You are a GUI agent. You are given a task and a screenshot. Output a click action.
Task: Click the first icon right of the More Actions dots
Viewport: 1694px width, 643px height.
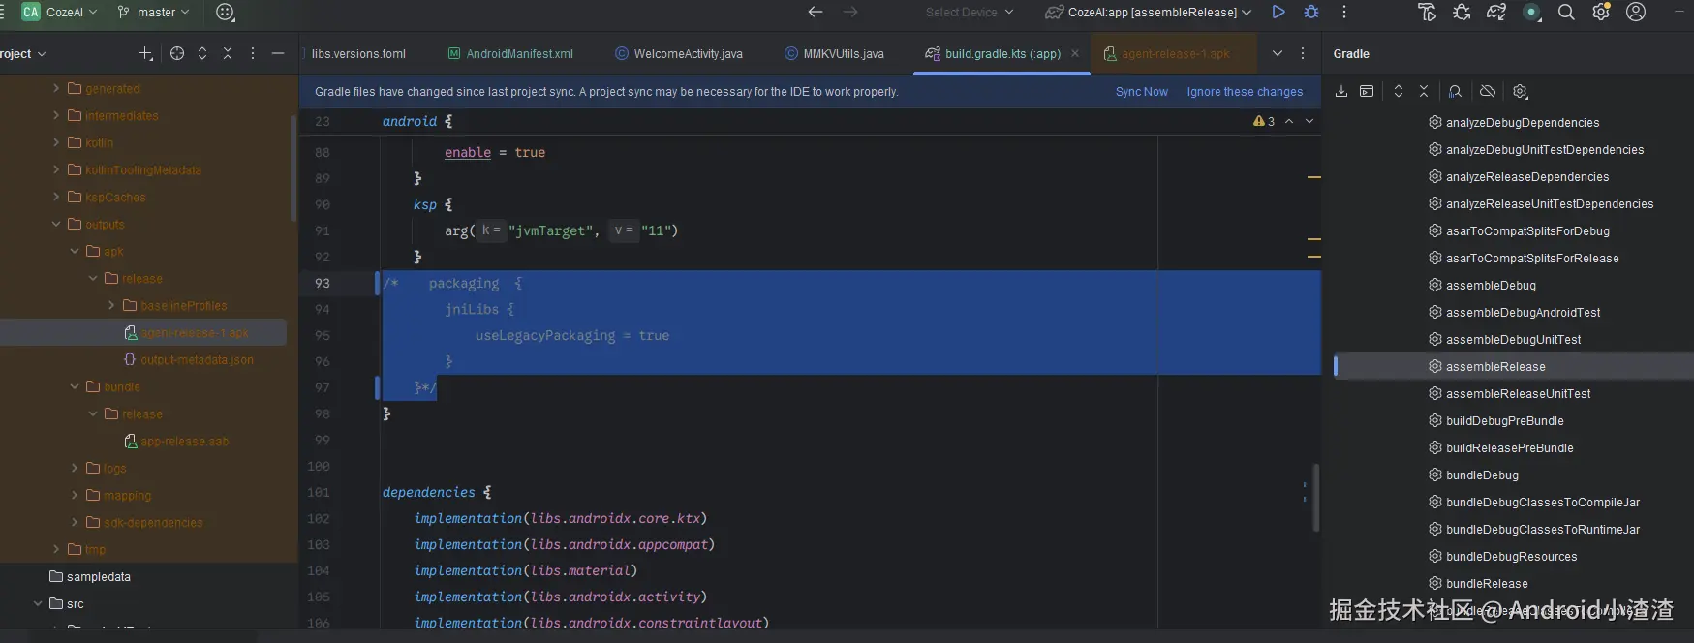1427,12
